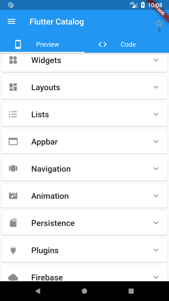Expand the Firebase category
This screenshot has height=301, width=169.
(156, 277)
